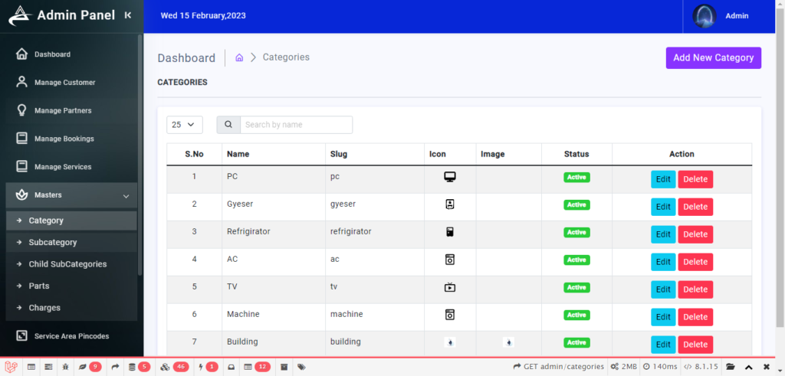The width and height of the screenshot is (785, 376).
Task: Click the search magnifier icon
Action: [228, 125]
